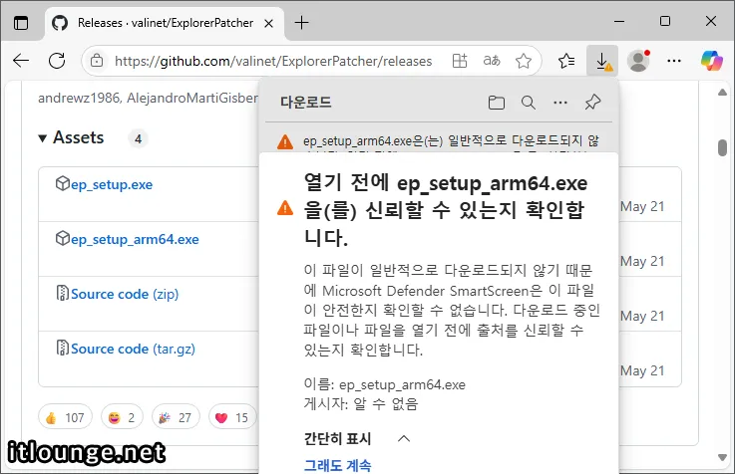Click the address bar URL field
Image resolution: width=735 pixels, height=474 pixels.
[x=273, y=61]
